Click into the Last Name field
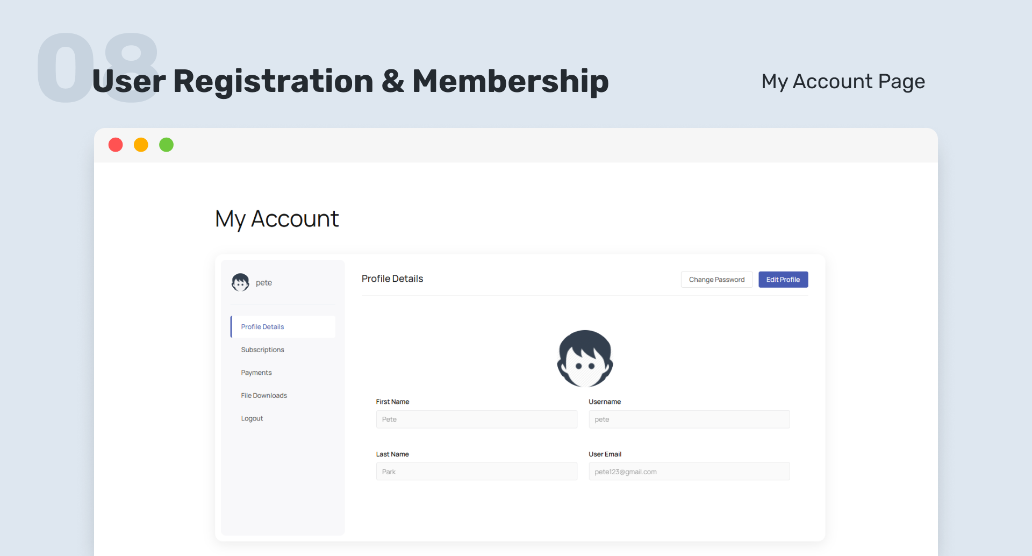The image size is (1032, 556). point(476,472)
